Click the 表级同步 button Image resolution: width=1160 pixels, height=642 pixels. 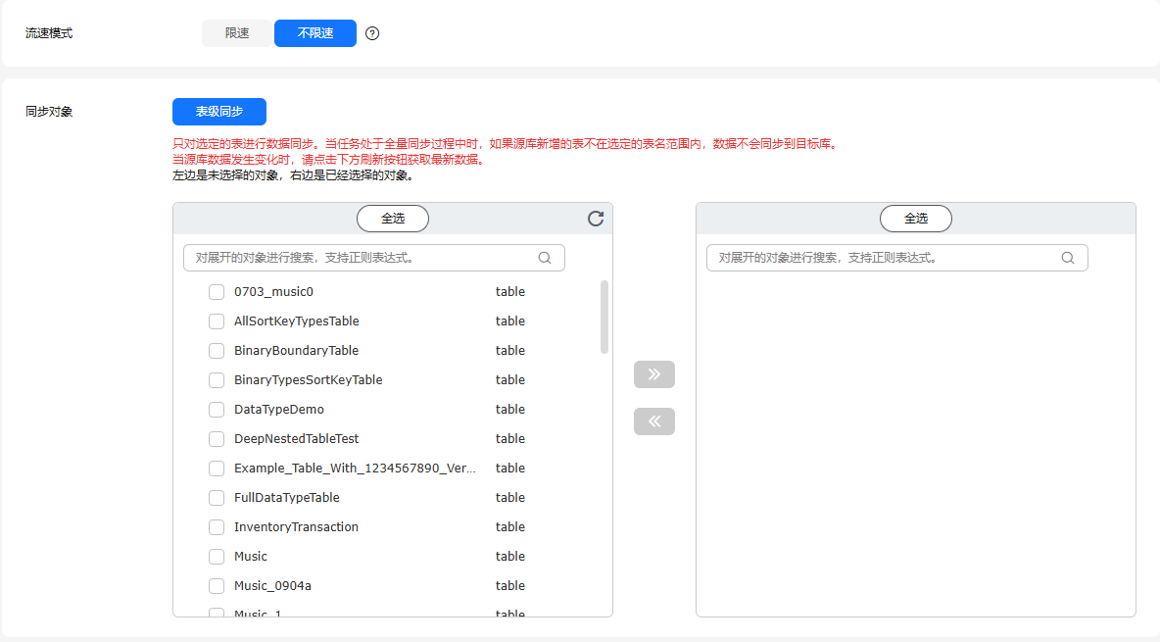219,112
